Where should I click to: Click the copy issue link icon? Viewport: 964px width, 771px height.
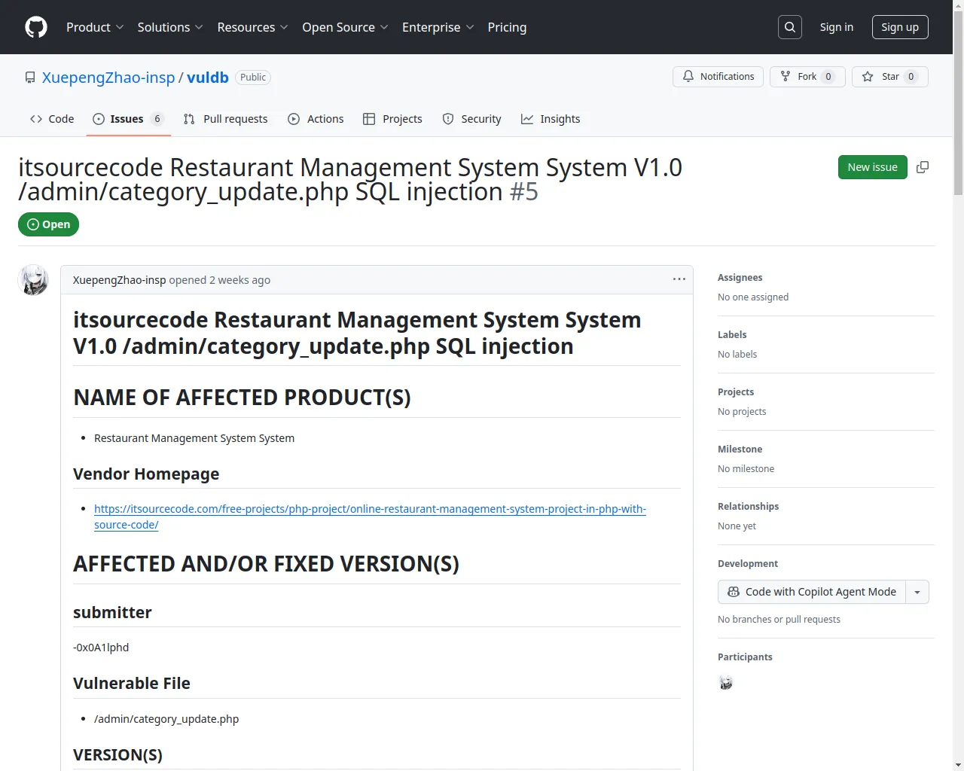click(923, 167)
